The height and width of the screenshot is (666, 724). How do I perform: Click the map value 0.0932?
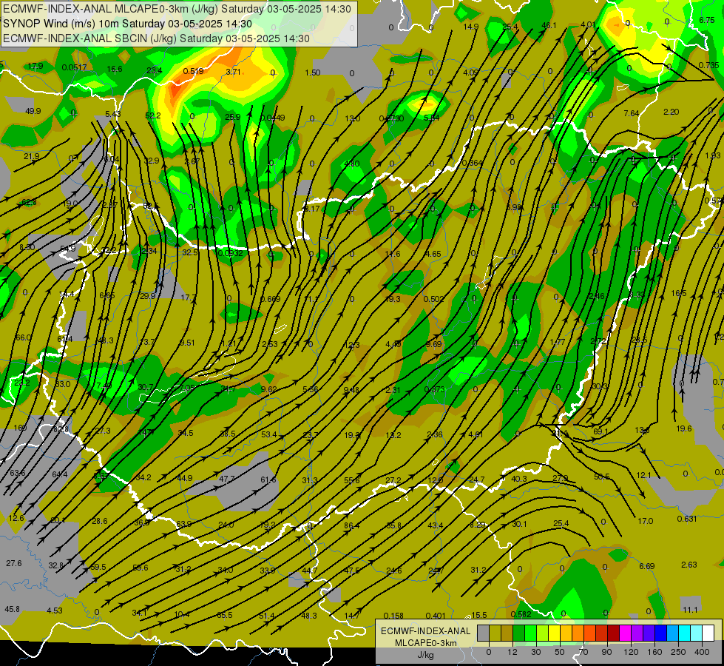[230, 253]
